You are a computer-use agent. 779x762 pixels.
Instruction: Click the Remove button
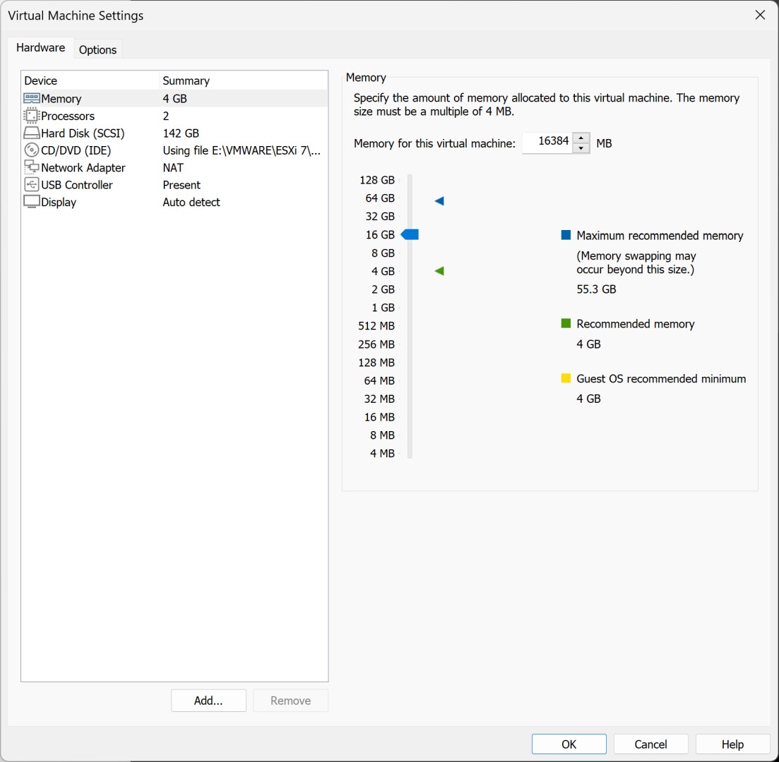pos(291,701)
